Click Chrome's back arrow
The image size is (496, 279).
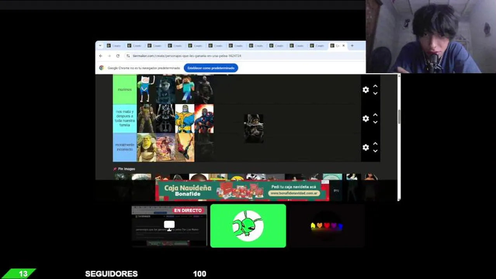101,56
